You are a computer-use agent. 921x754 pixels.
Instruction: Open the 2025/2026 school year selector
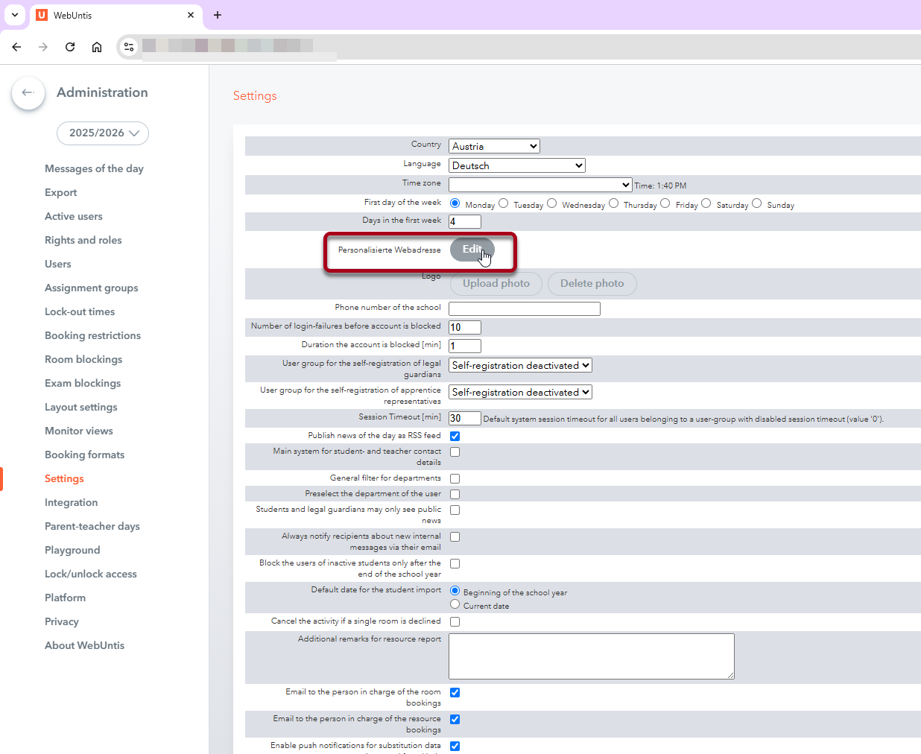tap(103, 133)
